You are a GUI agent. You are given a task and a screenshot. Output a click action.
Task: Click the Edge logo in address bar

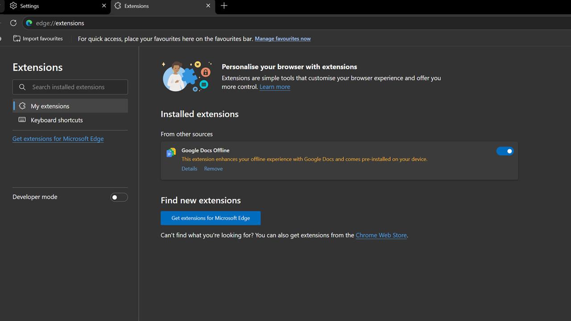(29, 23)
